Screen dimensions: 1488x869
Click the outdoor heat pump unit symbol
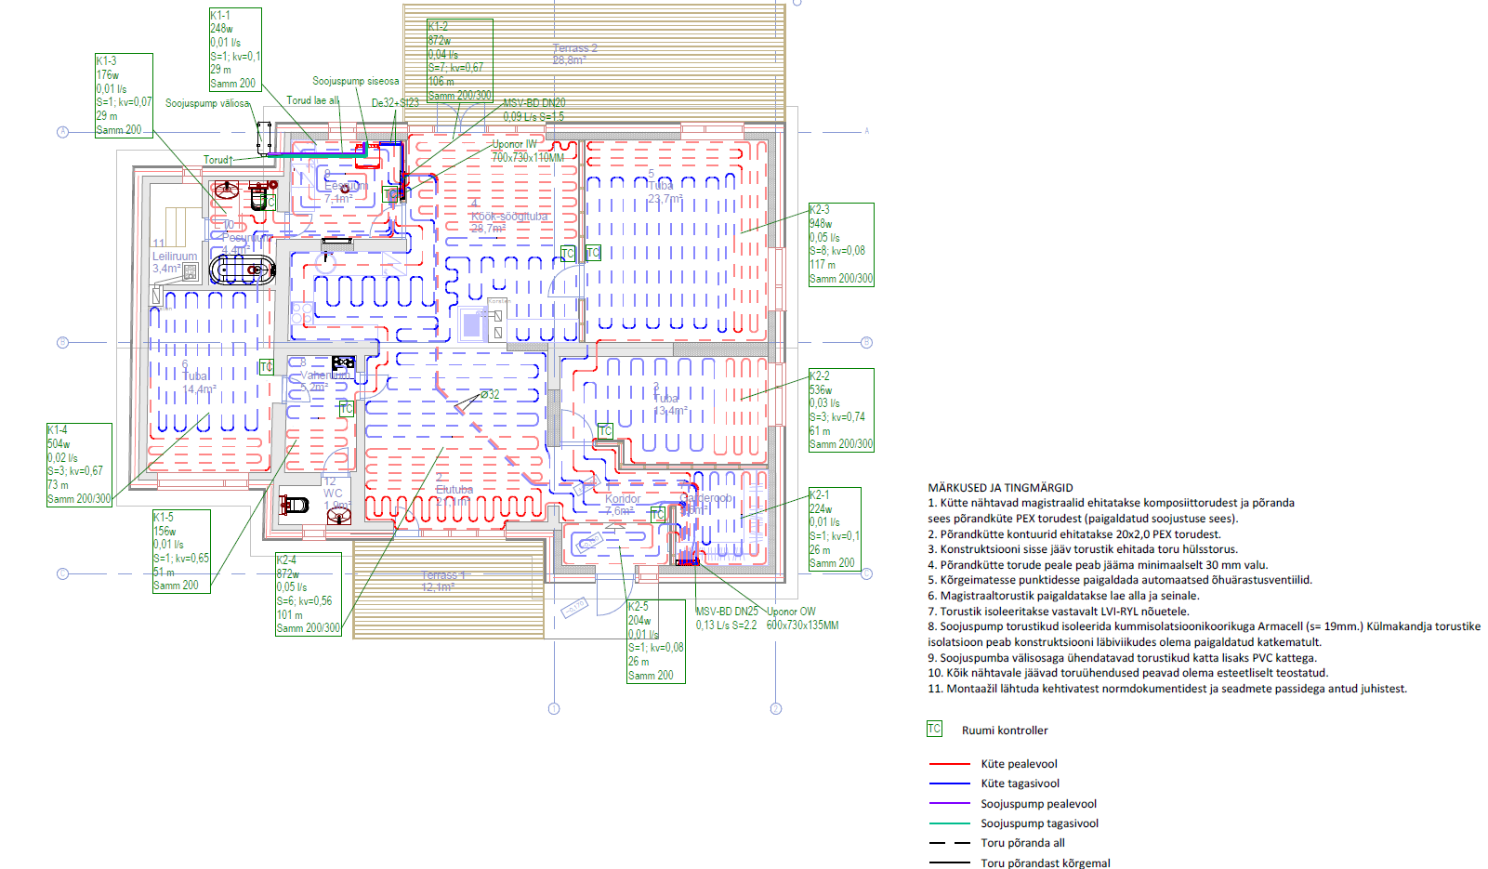click(264, 138)
